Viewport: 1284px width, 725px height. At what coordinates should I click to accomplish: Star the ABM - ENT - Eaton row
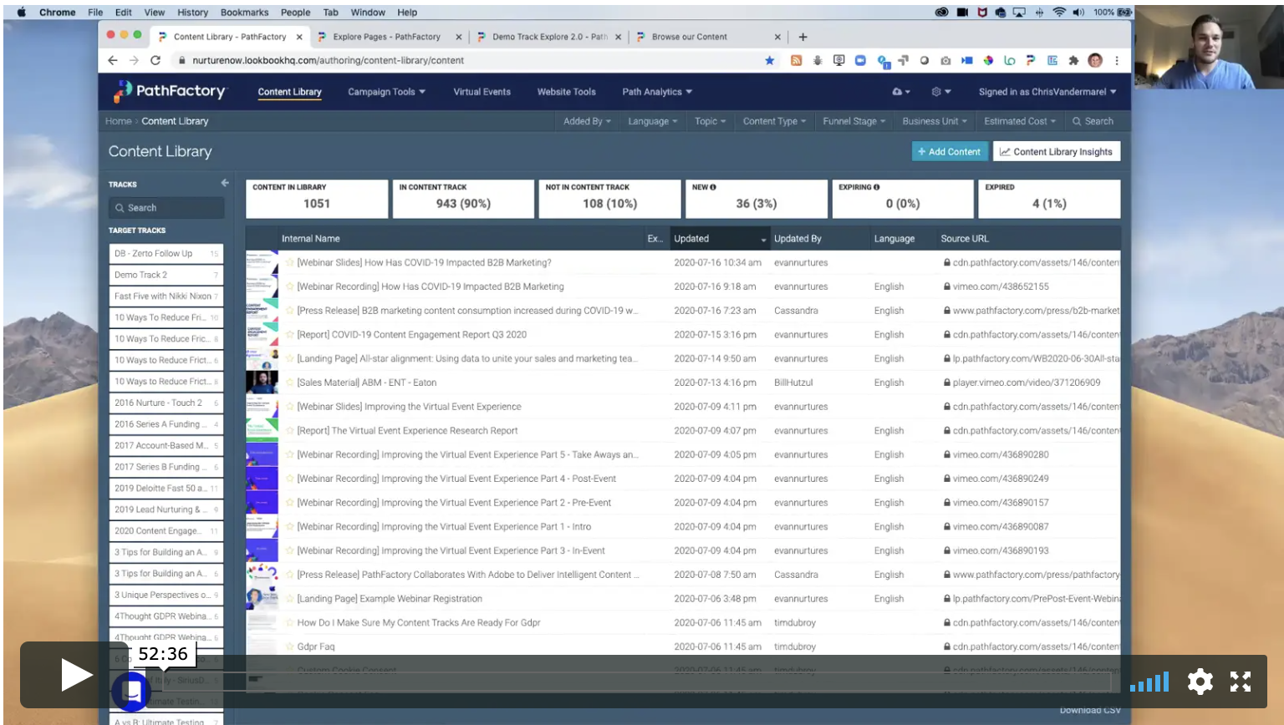pyautogui.click(x=290, y=383)
